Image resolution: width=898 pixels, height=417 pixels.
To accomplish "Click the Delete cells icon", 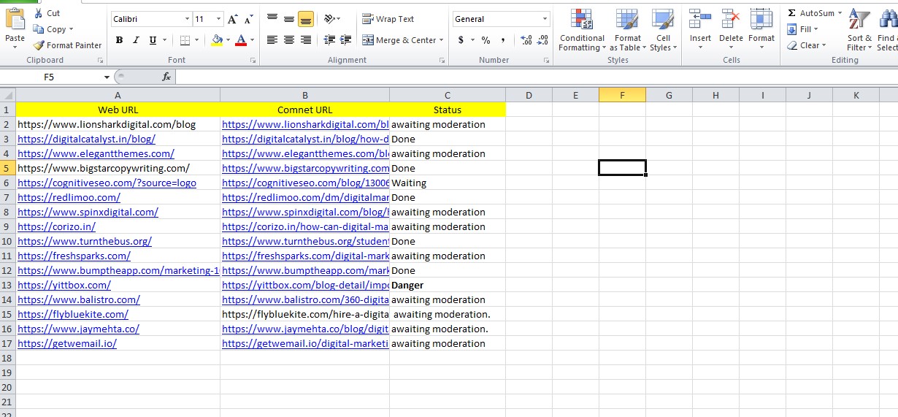I will [731, 18].
